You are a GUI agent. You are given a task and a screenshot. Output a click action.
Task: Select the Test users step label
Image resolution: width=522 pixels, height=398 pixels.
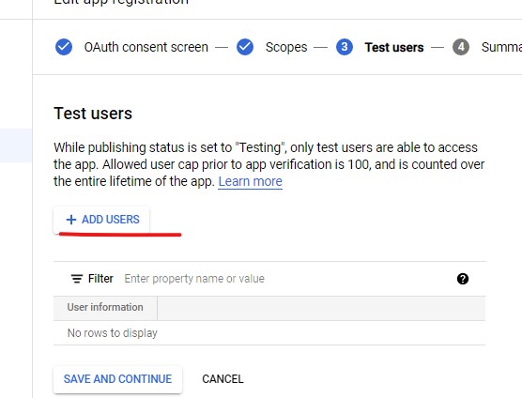tap(394, 47)
